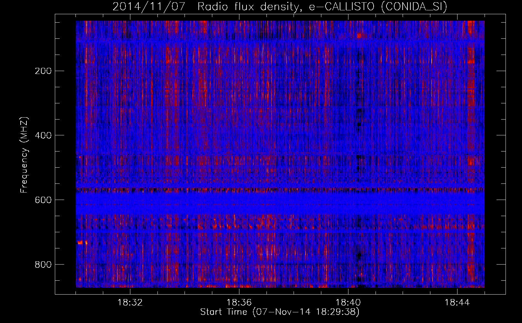Click the 800 frequency tick label

pos(43,265)
